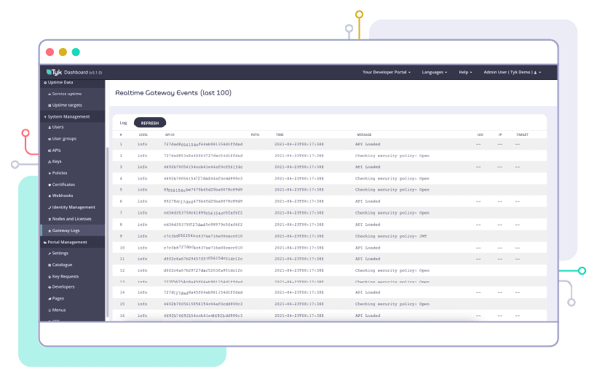The image size is (597, 378).
Task: Click the info level in row 11
Action: pyautogui.click(x=143, y=259)
